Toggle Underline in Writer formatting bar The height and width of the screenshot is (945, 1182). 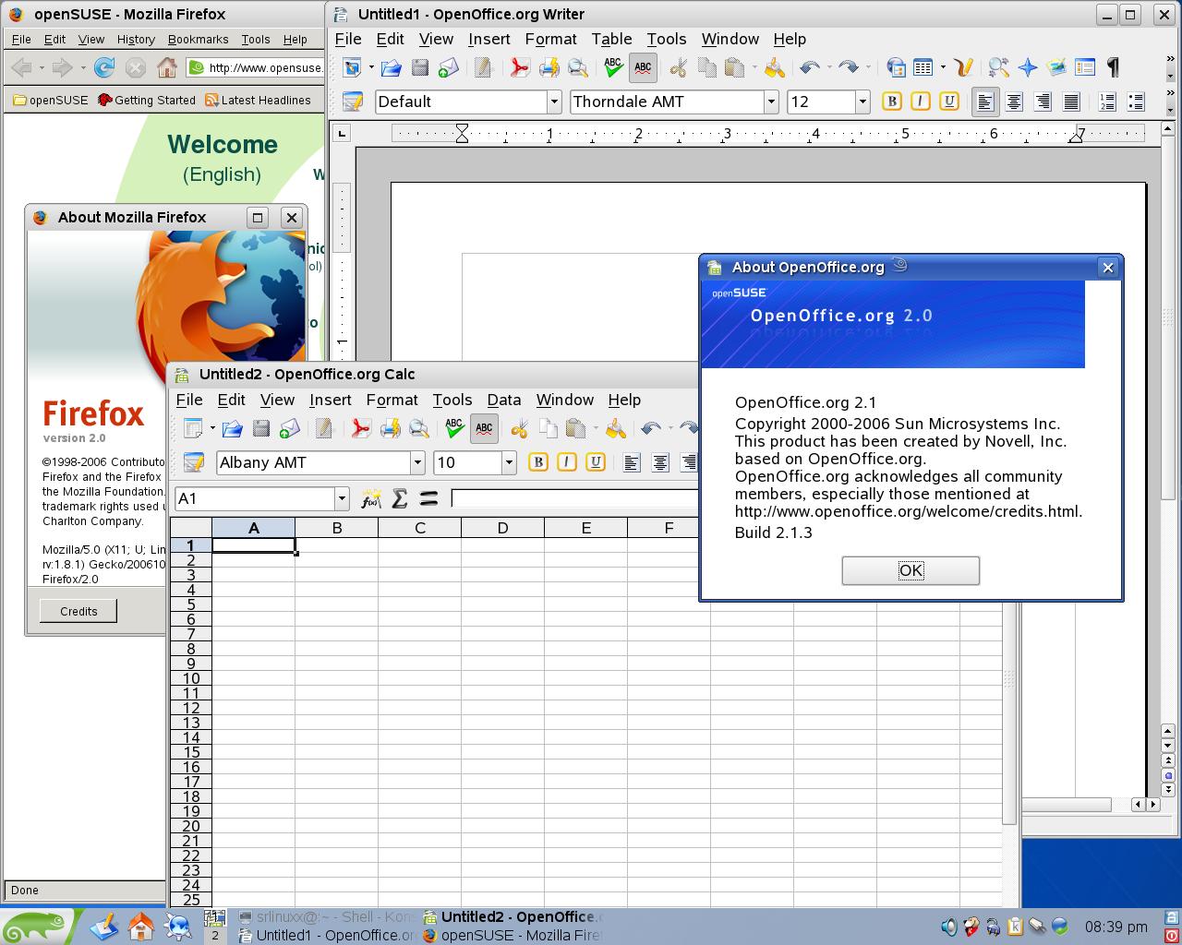[948, 102]
